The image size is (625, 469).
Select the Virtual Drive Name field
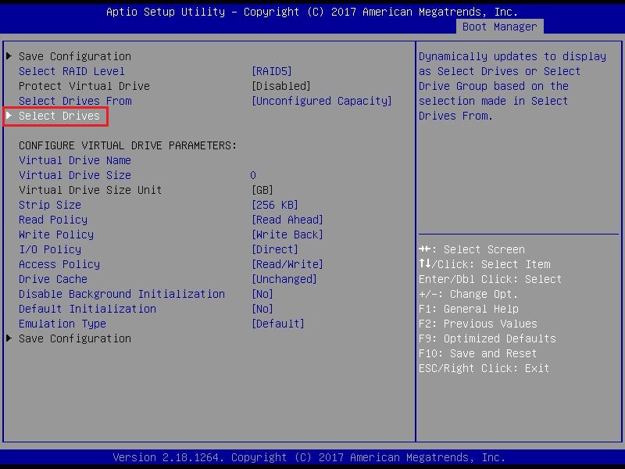click(x=75, y=160)
